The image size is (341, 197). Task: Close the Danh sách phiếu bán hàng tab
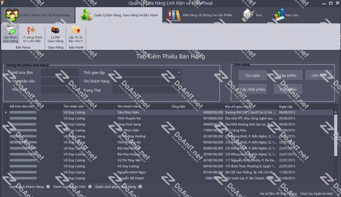pos(140,187)
